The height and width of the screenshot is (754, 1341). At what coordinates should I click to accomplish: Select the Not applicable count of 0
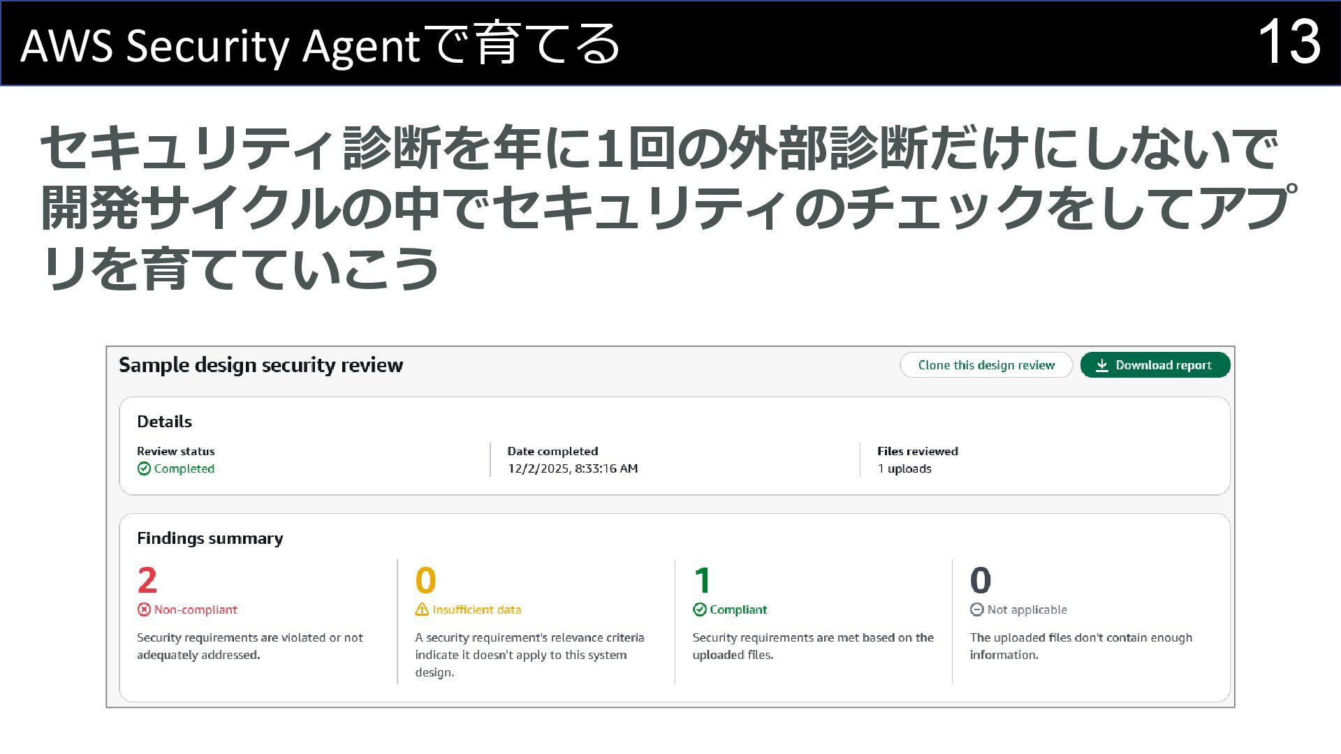[x=980, y=580]
